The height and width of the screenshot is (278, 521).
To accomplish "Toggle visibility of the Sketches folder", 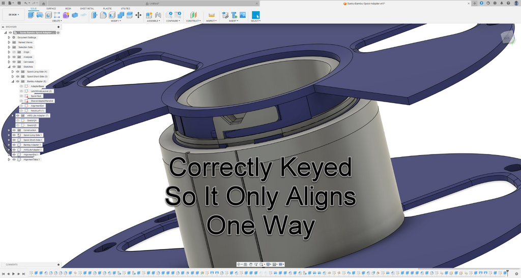I will (x=14, y=67).
